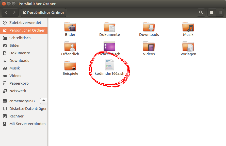The height and width of the screenshot is (146, 226).
Task: Click the trash can icon for Papierkorb
Action: pos(5,83)
